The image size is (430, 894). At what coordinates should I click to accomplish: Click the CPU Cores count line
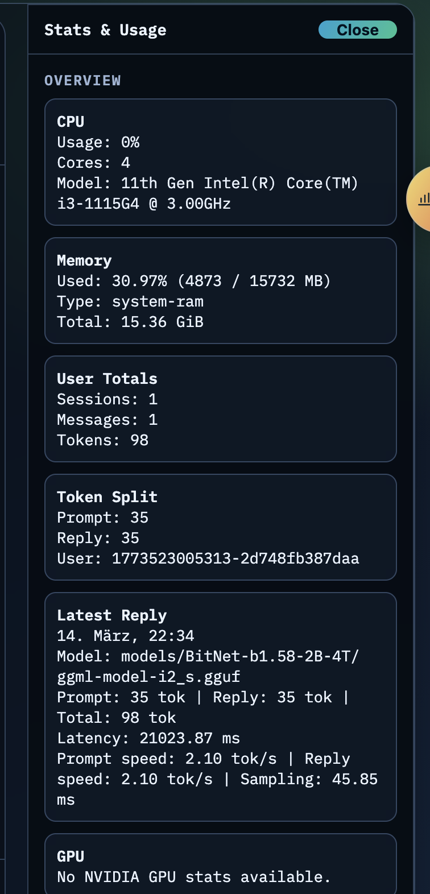pos(94,163)
